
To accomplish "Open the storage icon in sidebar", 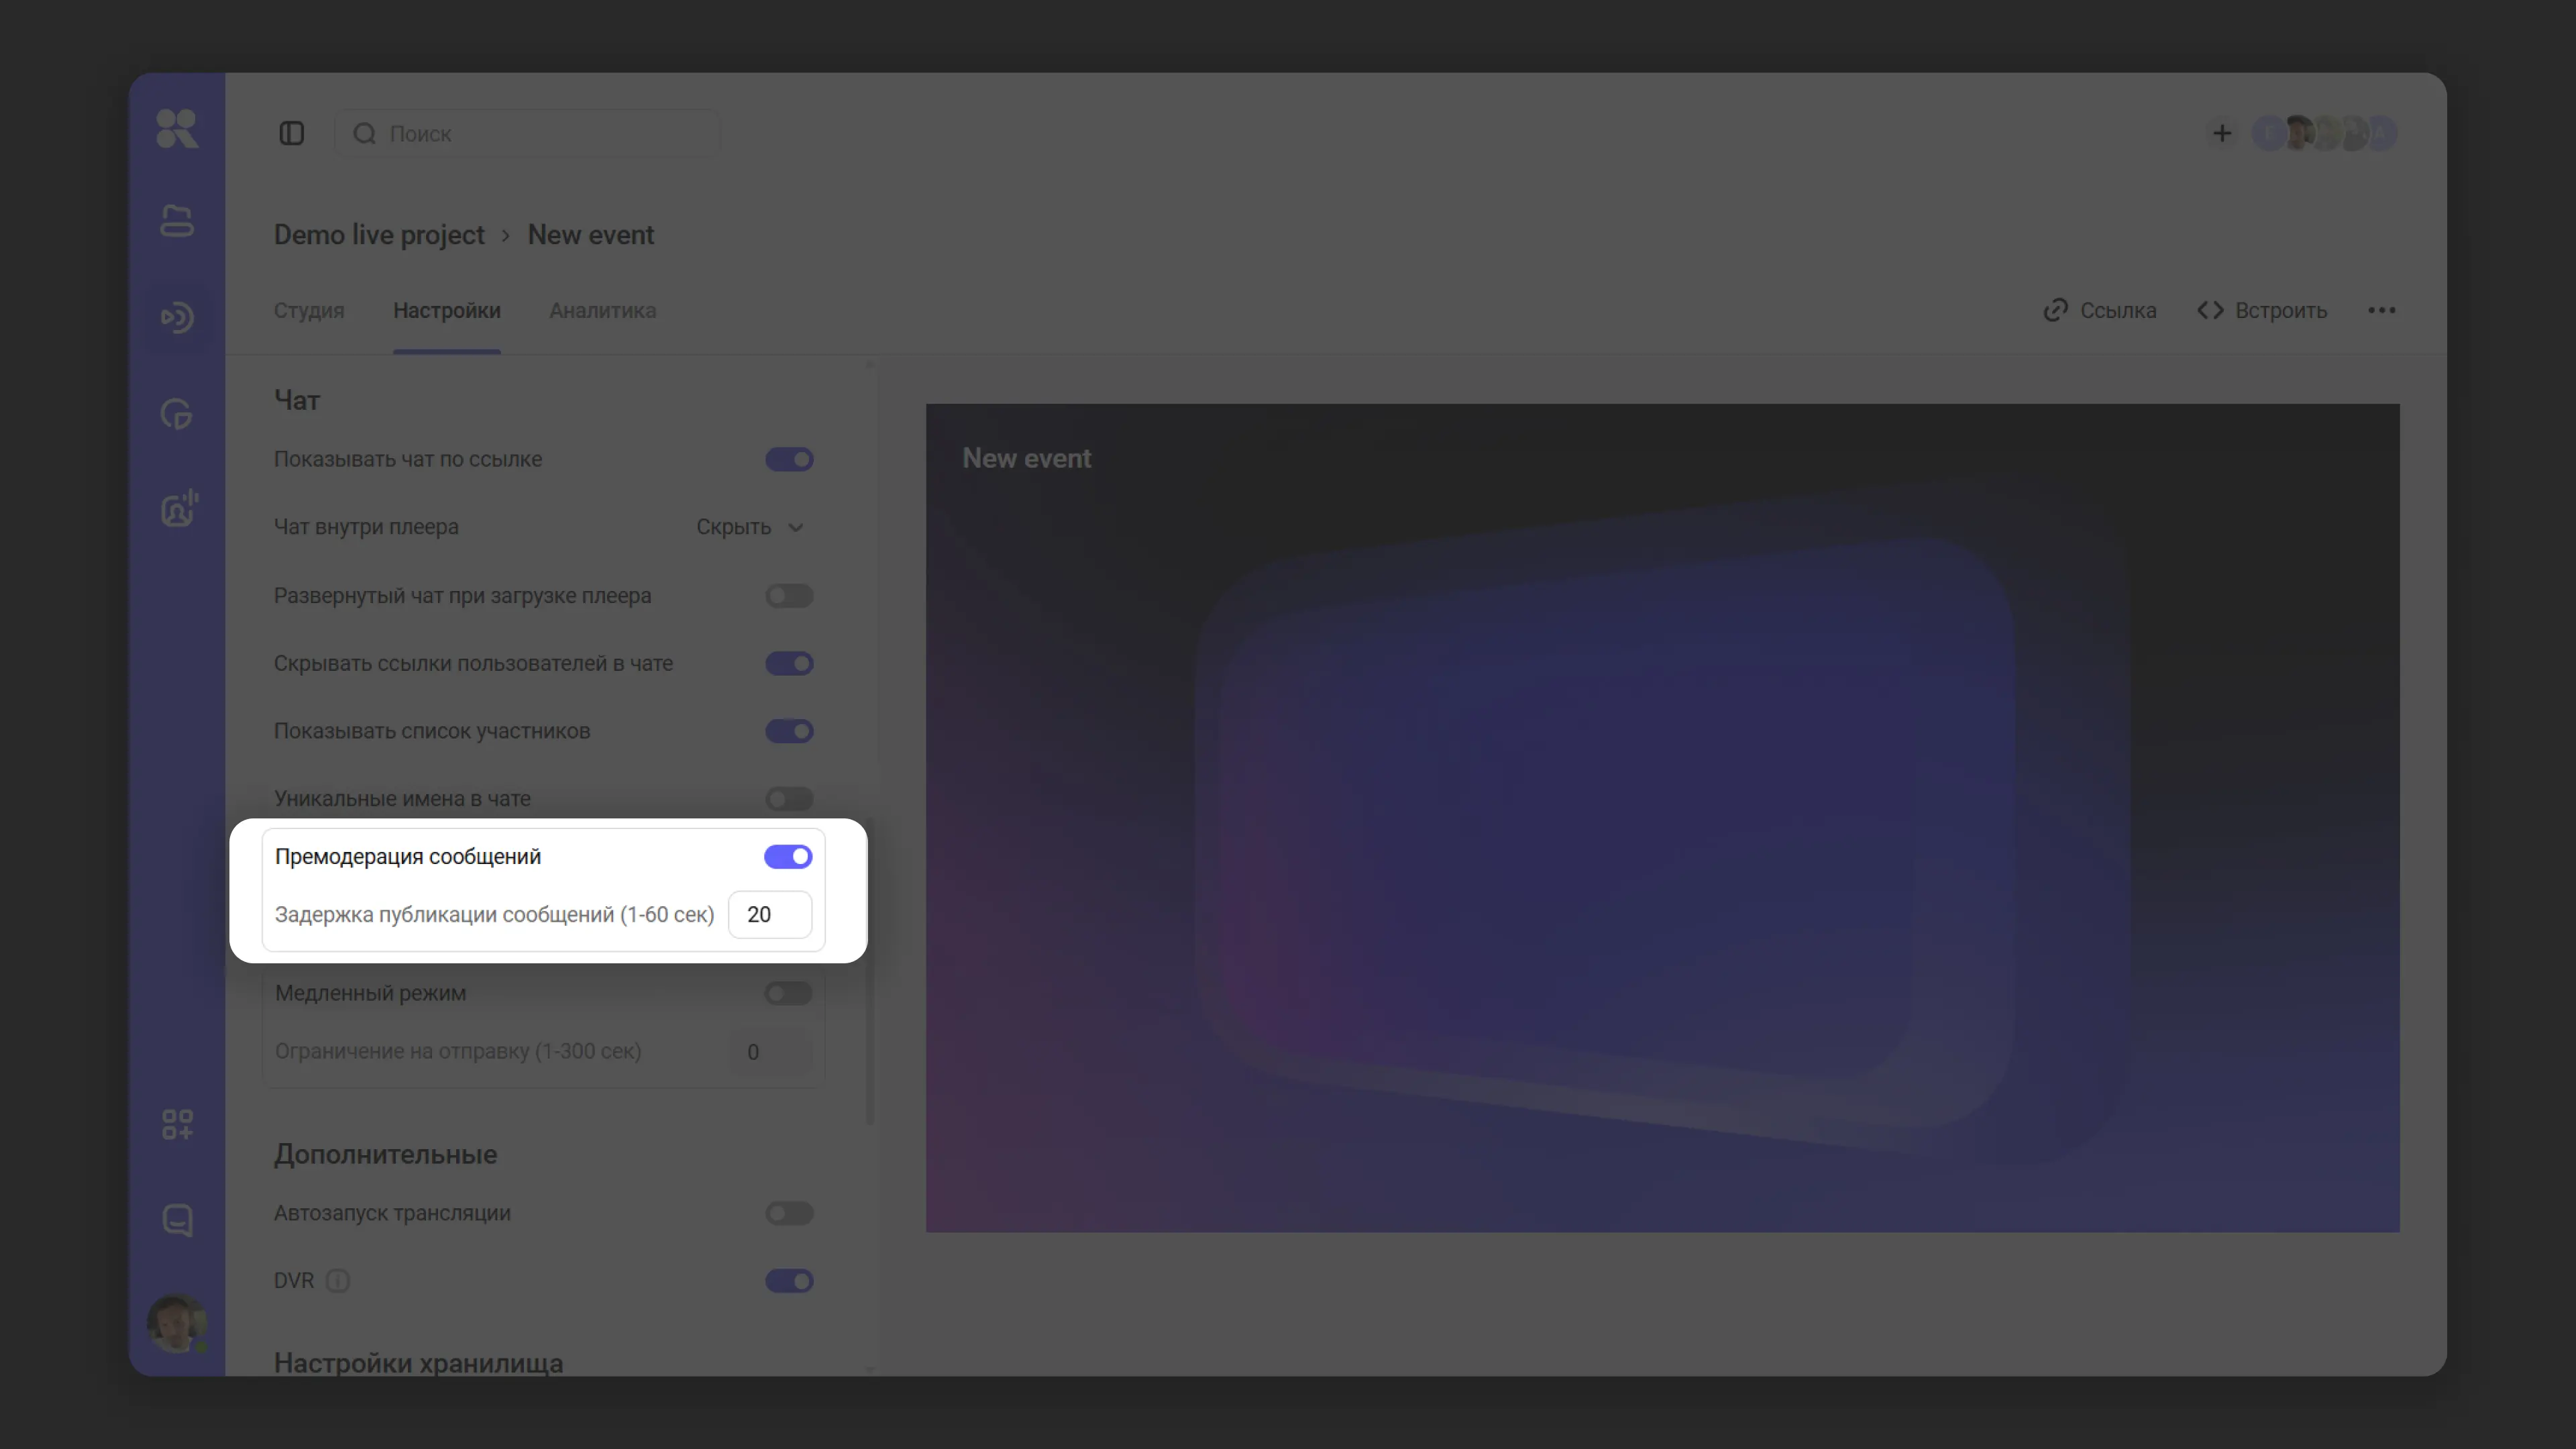I will pos(177,221).
